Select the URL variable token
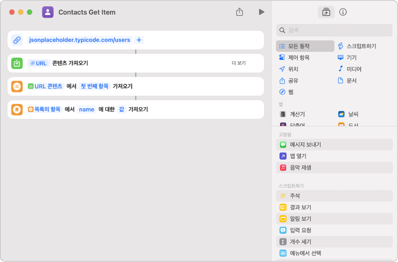 38,63
